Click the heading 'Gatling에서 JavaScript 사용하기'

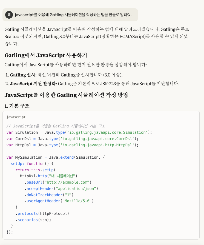[46, 55]
